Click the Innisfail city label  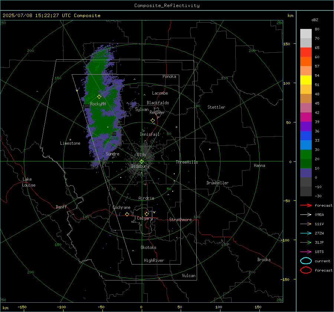point(150,134)
